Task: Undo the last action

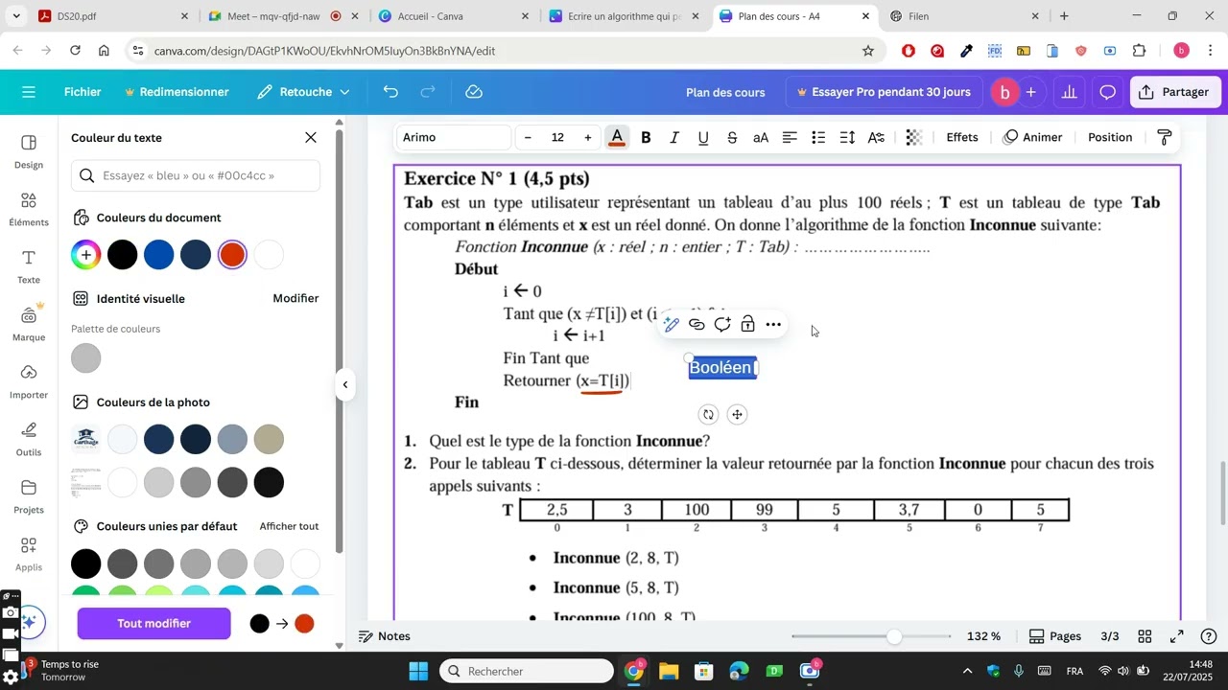Action: pyautogui.click(x=390, y=92)
